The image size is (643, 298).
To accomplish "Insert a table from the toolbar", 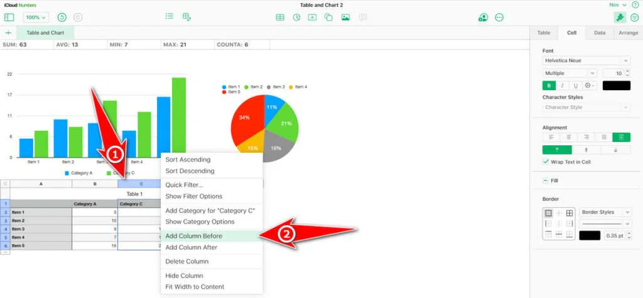I will (x=280, y=18).
